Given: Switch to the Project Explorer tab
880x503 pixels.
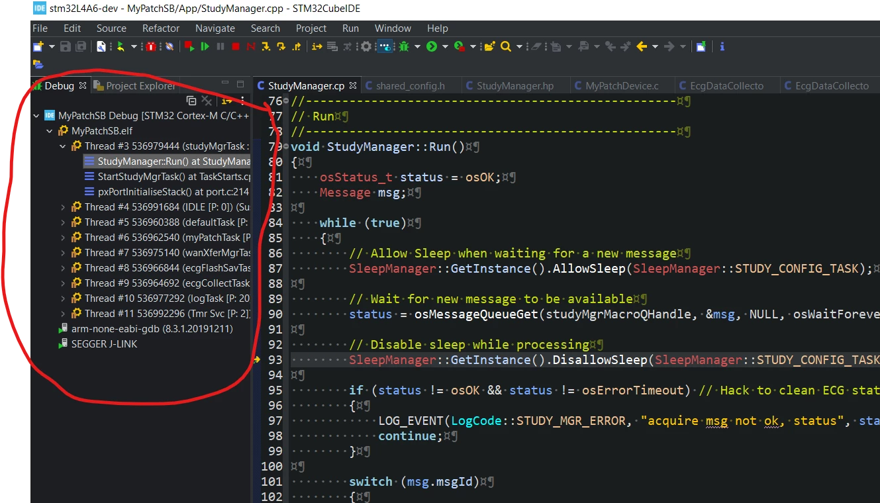Looking at the screenshot, I should (134, 85).
